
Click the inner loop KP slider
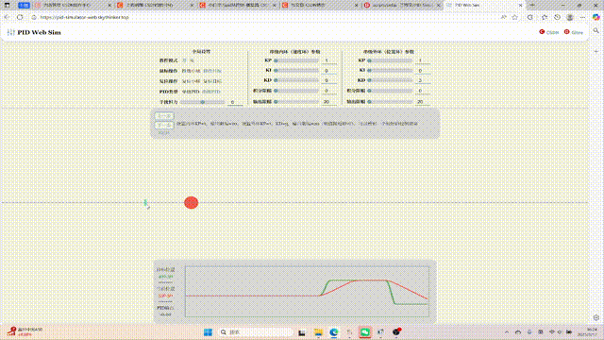[296, 60]
